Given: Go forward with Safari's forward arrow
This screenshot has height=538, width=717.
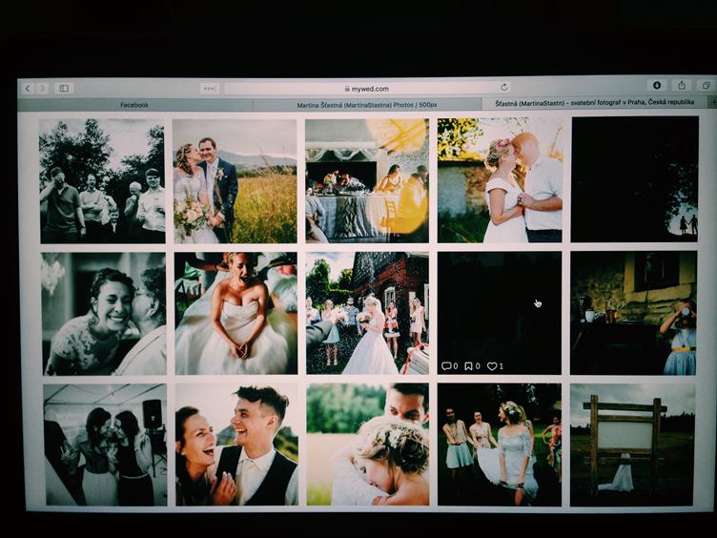Looking at the screenshot, I should click(x=43, y=89).
